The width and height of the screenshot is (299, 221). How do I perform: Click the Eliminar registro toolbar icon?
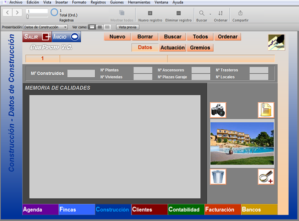click(x=178, y=13)
